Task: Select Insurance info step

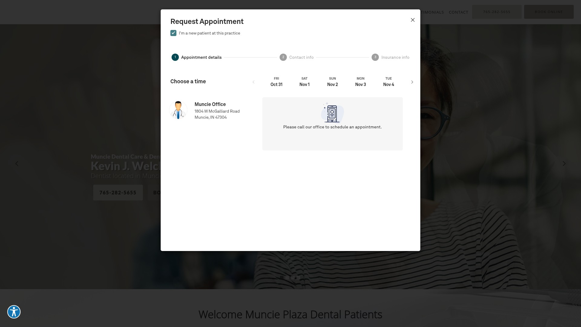Action: 390,57
